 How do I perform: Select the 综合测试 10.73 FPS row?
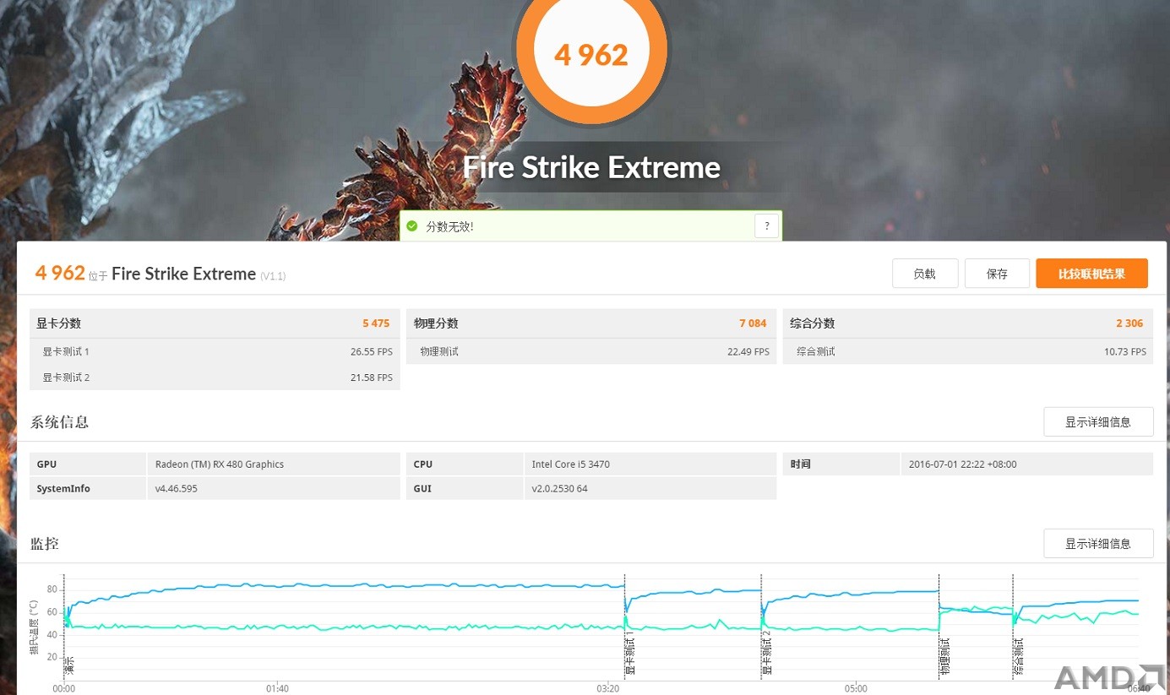968,351
